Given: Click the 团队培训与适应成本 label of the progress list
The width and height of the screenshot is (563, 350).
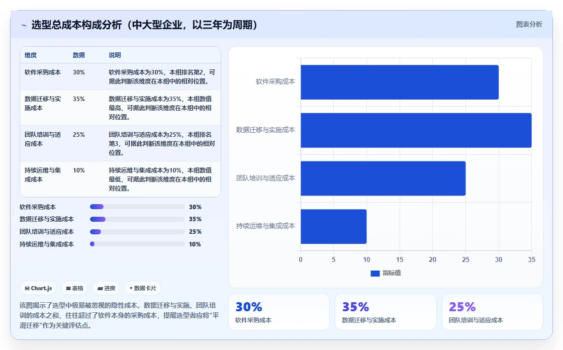Looking at the screenshot, I should point(47,232).
